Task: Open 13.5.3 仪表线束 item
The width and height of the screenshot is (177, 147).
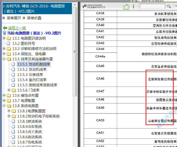Action: tap(30, 75)
